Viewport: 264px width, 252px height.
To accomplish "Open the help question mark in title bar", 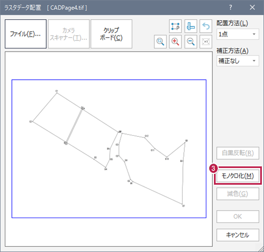I will 231,8.
